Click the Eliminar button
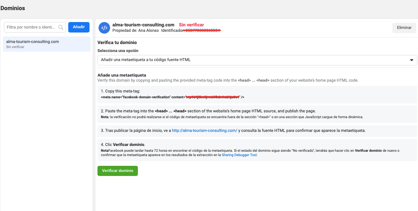 coord(404,28)
